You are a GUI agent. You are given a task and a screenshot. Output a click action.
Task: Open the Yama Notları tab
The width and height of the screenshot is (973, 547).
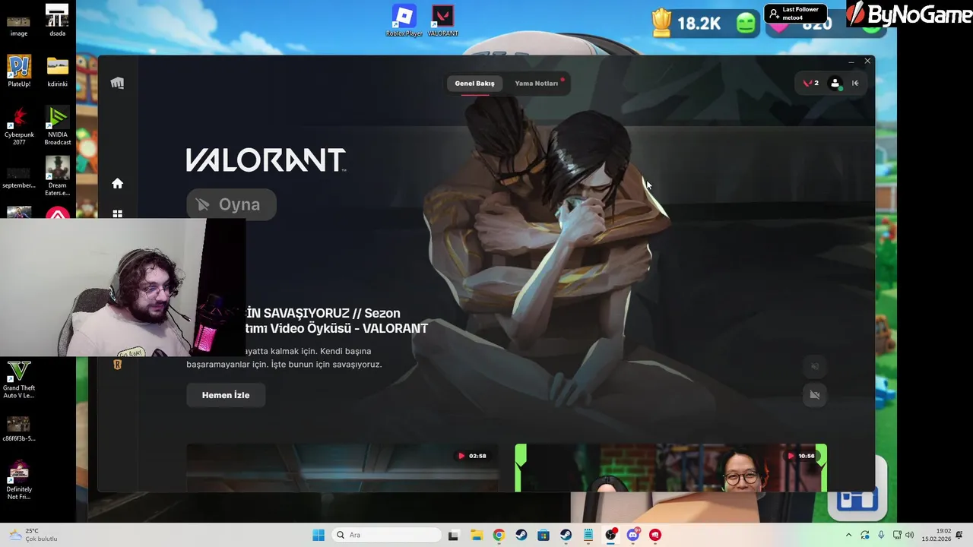tap(537, 84)
